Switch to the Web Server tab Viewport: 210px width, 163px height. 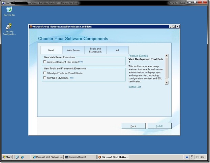click(73, 50)
